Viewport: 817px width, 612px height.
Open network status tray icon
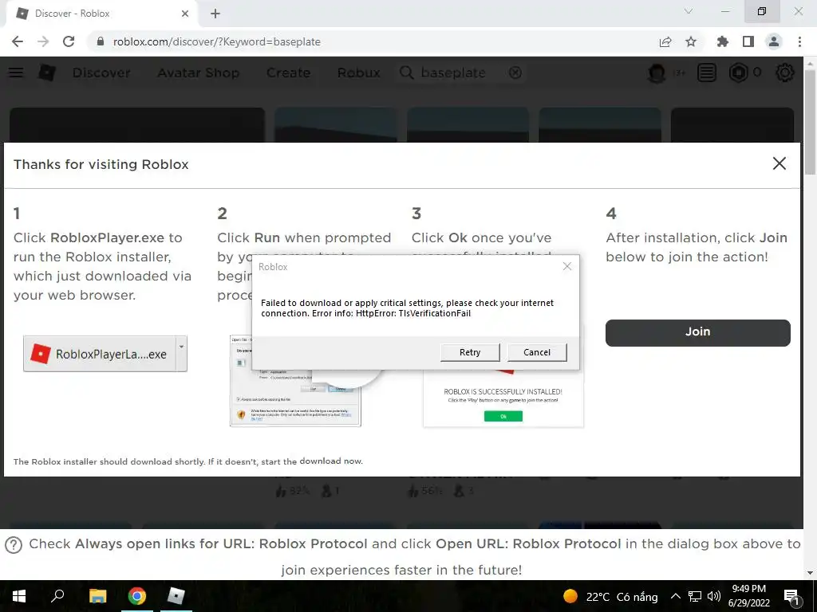click(695, 596)
